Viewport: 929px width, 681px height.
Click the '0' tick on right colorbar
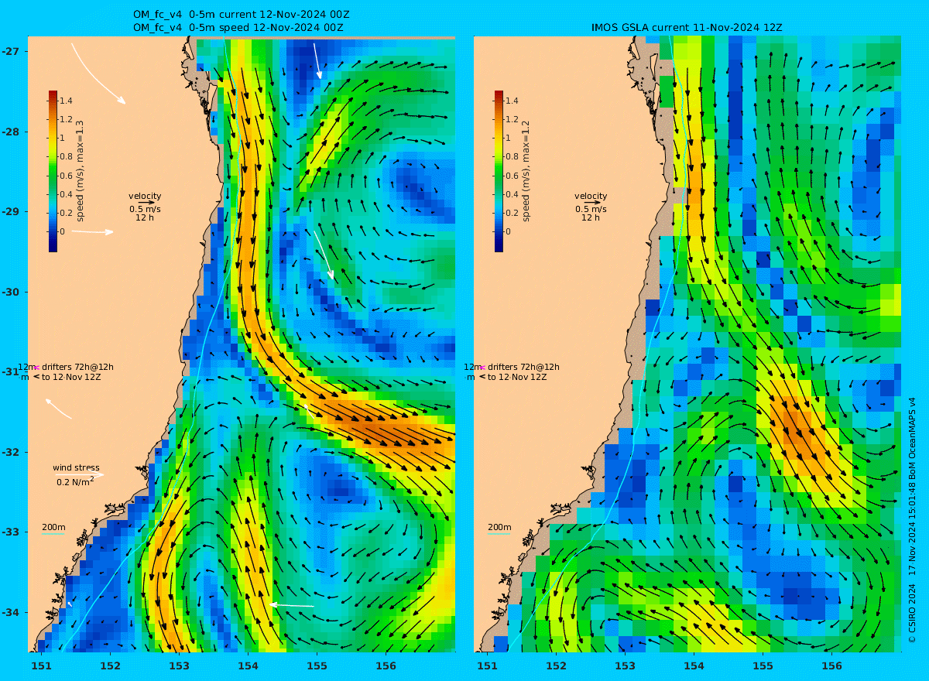(509, 231)
